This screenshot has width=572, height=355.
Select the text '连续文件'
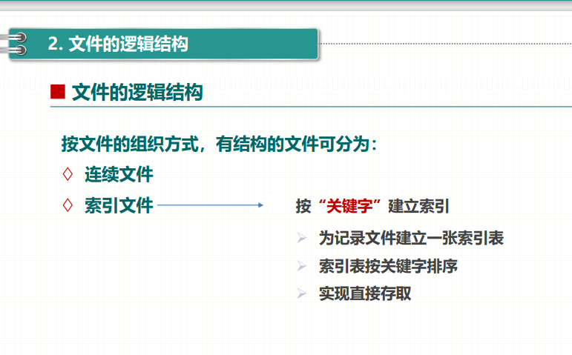coord(119,174)
